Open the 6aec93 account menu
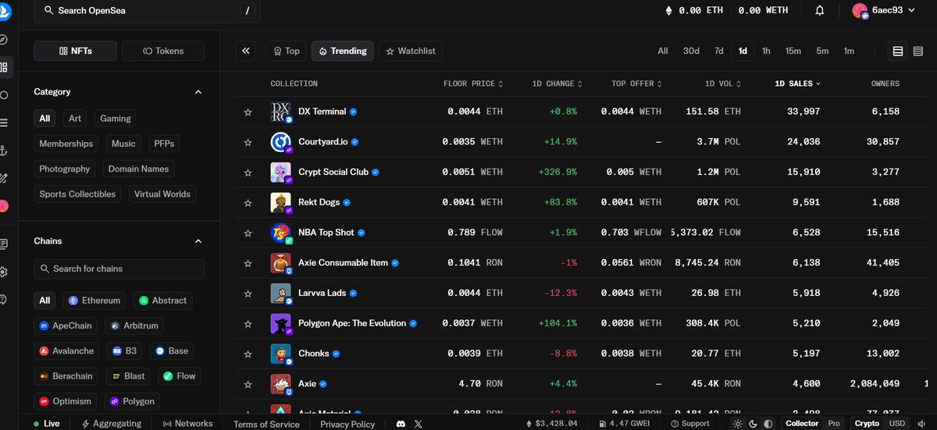This screenshot has height=430, width=937. click(x=885, y=10)
